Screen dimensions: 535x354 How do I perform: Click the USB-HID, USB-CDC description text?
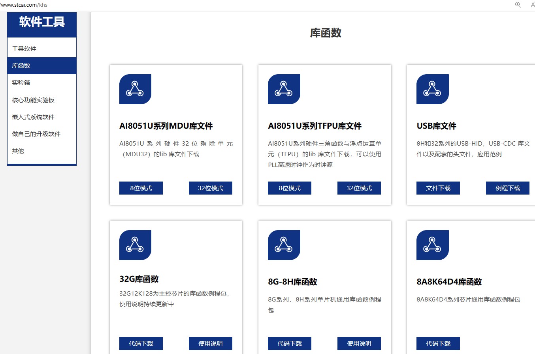[x=473, y=149]
